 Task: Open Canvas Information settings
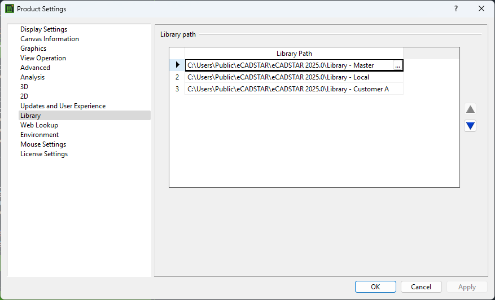50,39
